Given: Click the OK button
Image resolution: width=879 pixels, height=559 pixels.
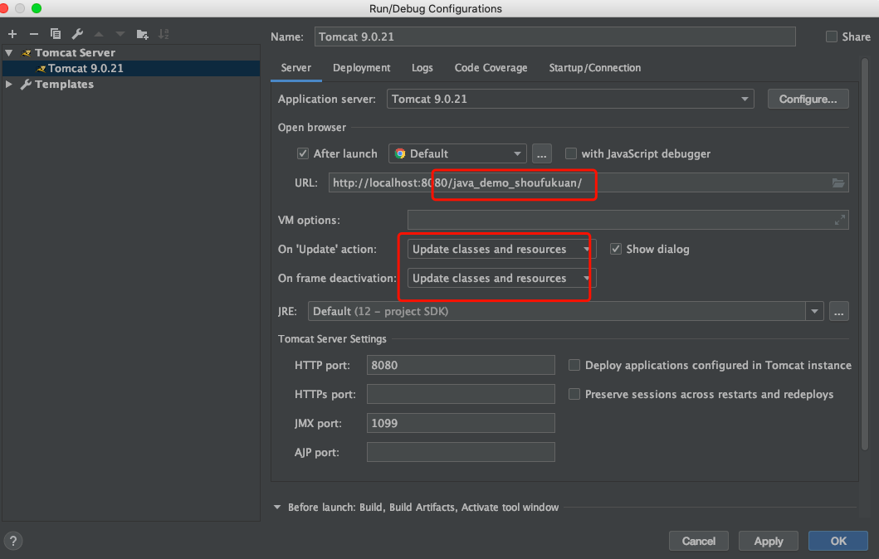Looking at the screenshot, I should pyautogui.click(x=838, y=541).
